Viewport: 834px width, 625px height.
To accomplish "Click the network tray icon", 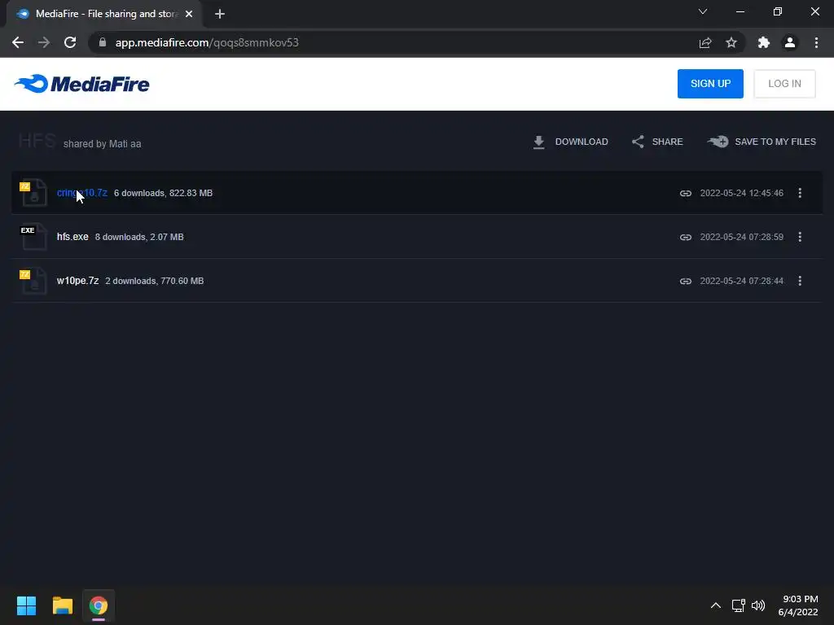I will click(x=738, y=605).
